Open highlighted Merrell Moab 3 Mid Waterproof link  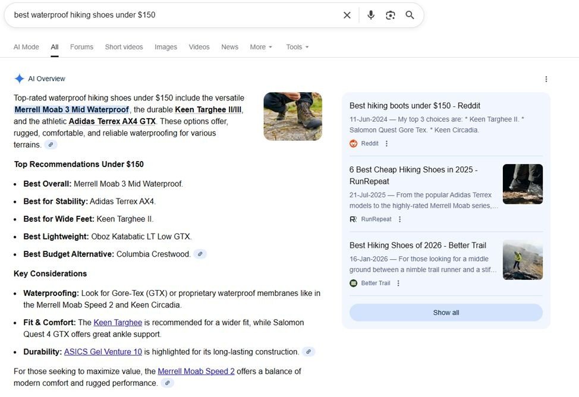72,110
